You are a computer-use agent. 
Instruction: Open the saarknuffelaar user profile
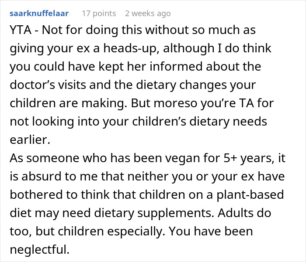38,13
